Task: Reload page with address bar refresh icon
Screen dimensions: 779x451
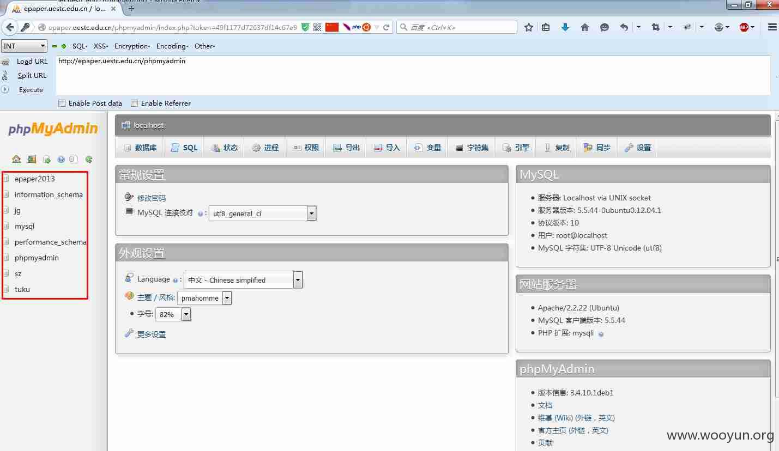Action: 387,27
